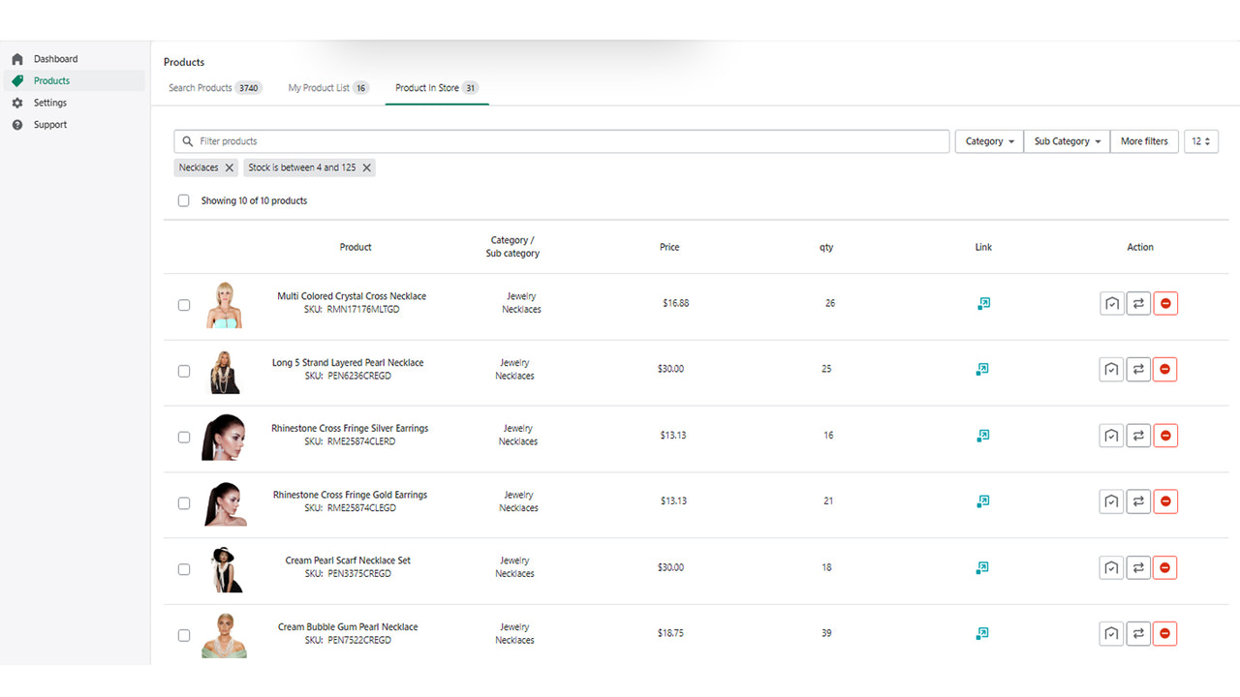Expand the Sub Category dropdown
The image size is (1240, 697).
[x=1066, y=140]
